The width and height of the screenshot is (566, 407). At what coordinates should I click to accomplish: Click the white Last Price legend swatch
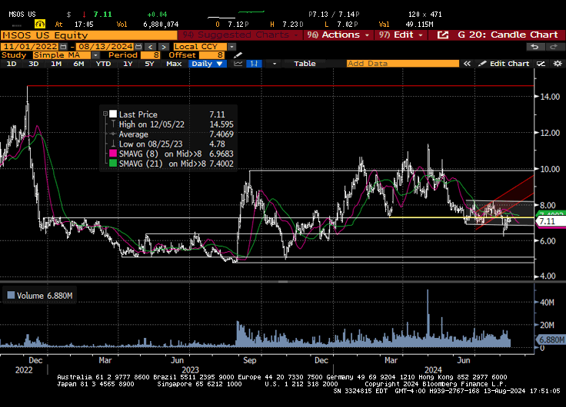pos(113,114)
